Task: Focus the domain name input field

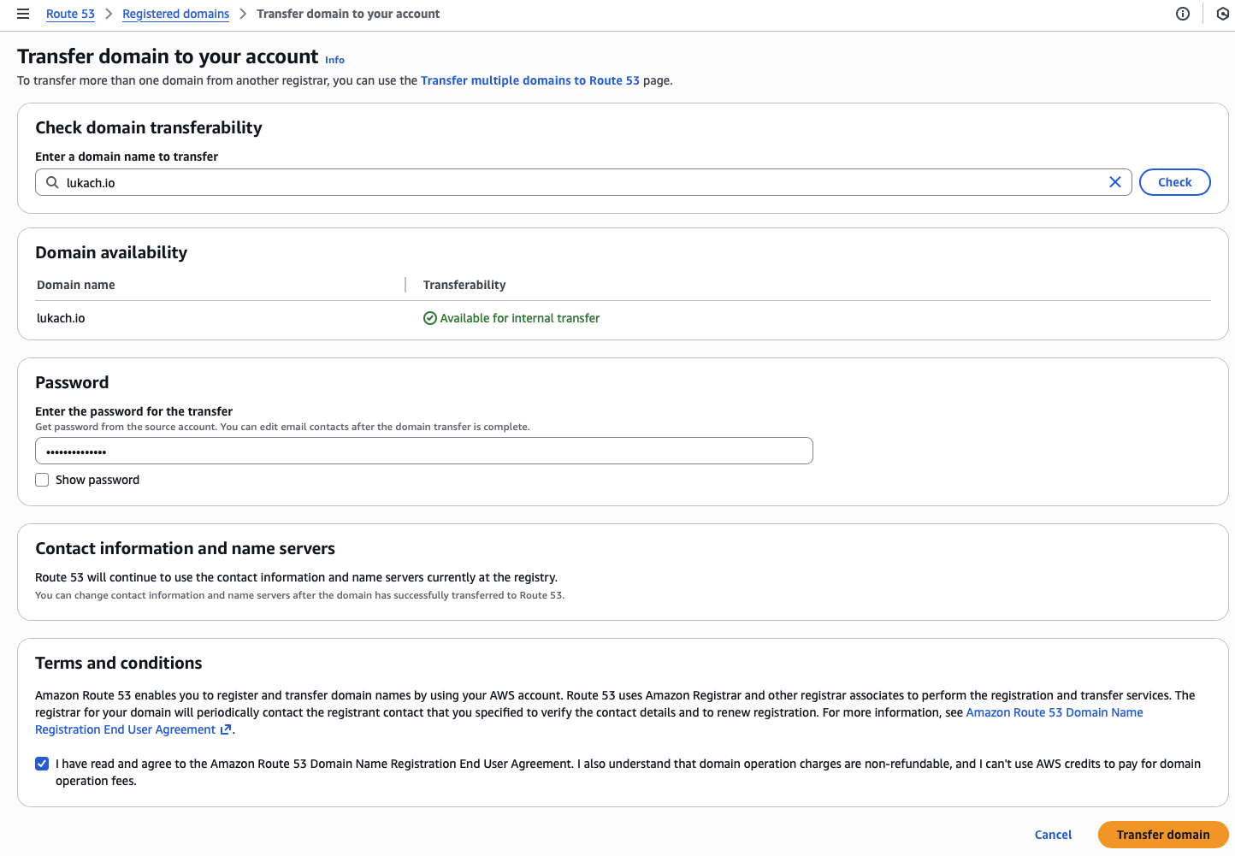Action: (x=583, y=182)
